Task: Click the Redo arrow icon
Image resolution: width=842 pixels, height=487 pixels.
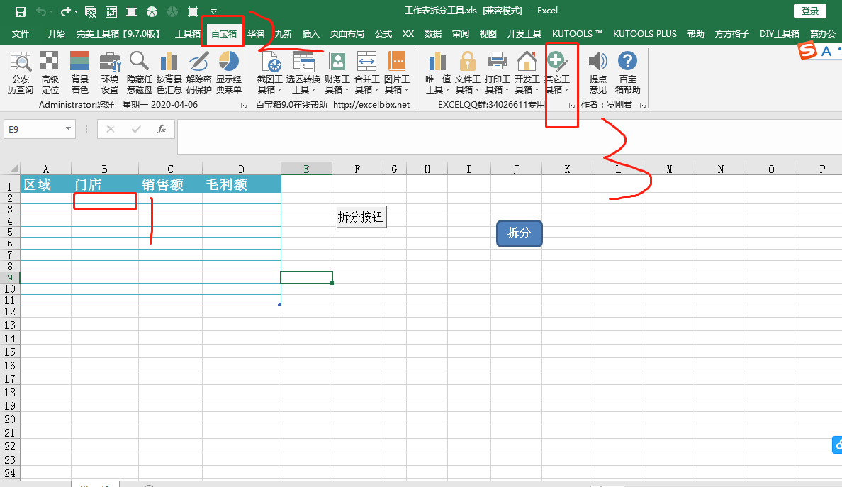Action: coord(65,11)
